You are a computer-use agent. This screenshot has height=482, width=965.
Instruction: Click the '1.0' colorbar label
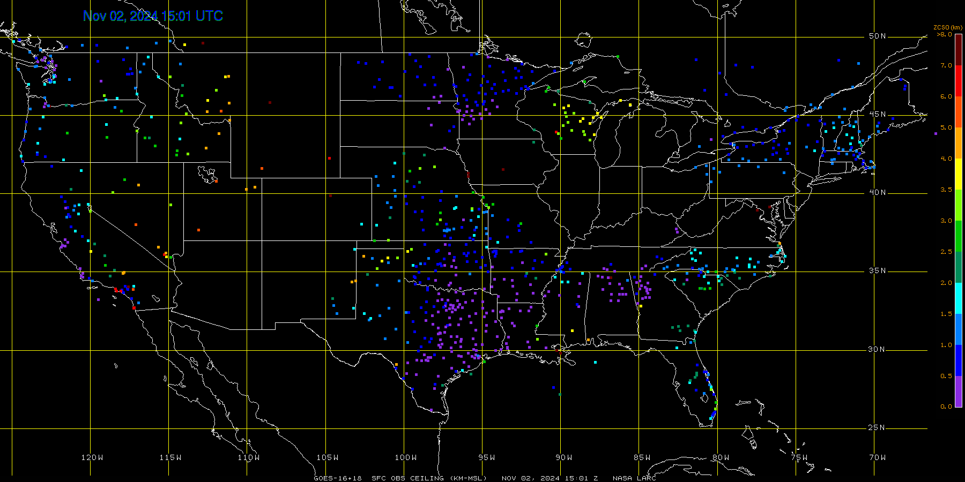pyautogui.click(x=946, y=345)
